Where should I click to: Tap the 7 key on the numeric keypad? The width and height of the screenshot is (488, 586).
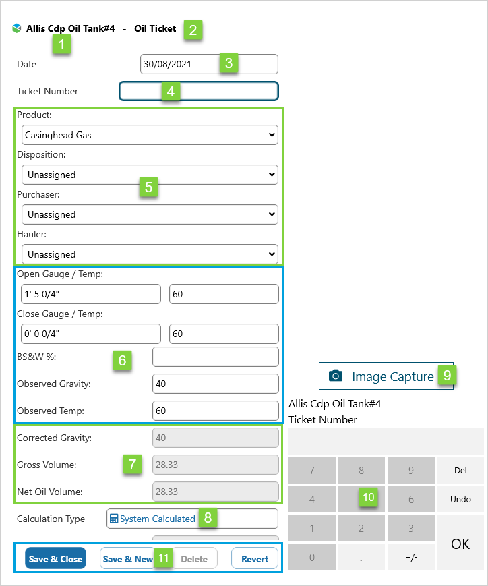point(312,470)
